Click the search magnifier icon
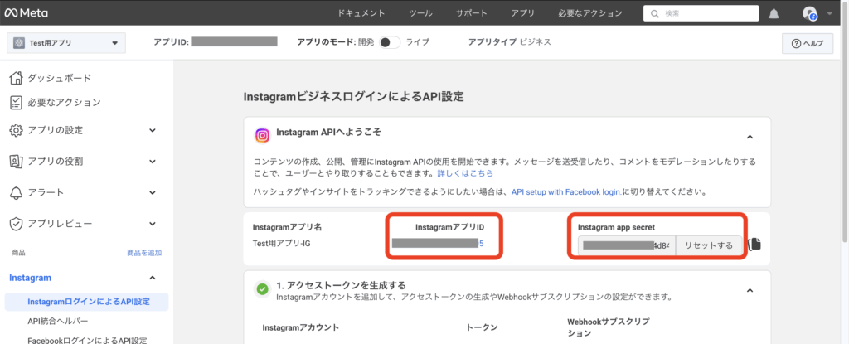Image resolution: width=849 pixels, height=344 pixels. coord(656,13)
